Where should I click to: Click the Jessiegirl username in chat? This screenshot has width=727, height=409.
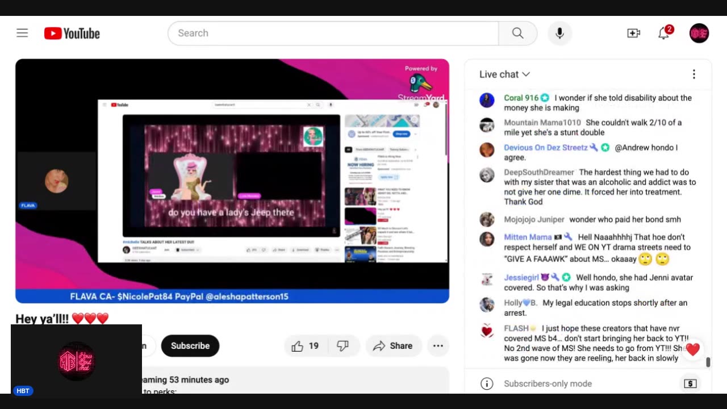click(521, 277)
